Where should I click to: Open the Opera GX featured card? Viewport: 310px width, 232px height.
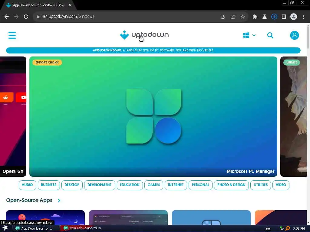[13, 116]
